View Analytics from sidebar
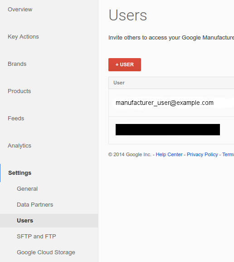Viewport: 234px width, 262px height. pos(19,146)
